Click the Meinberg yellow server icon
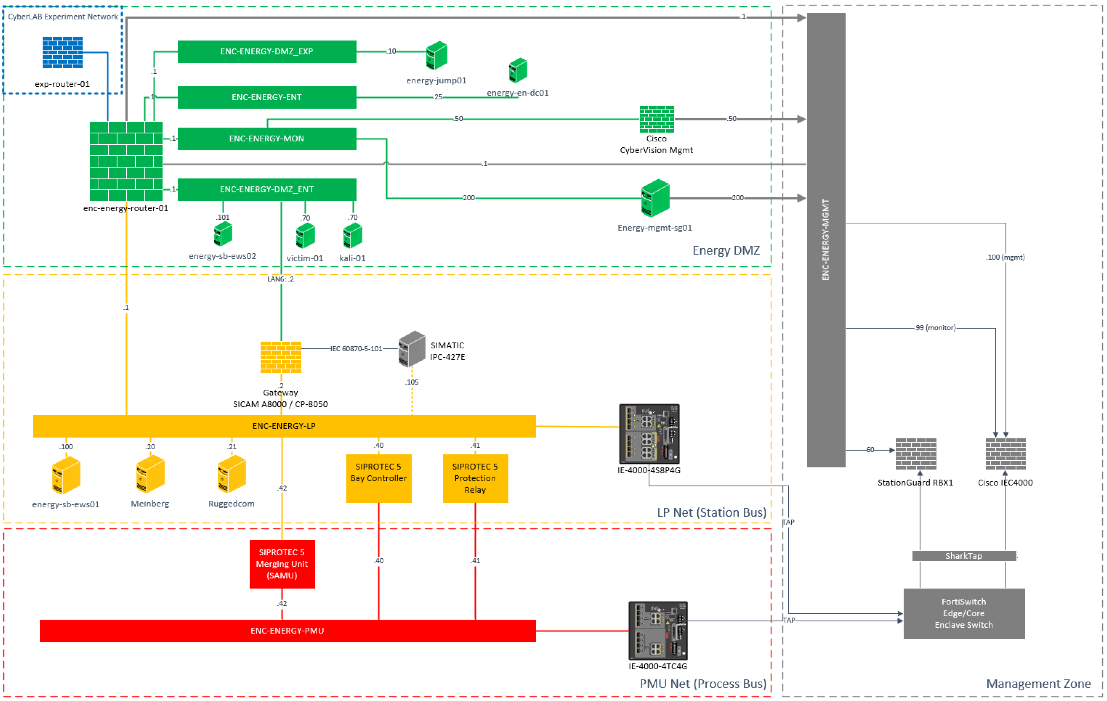The height and width of the screenshot is (701, 1107). tap(150, 473)
